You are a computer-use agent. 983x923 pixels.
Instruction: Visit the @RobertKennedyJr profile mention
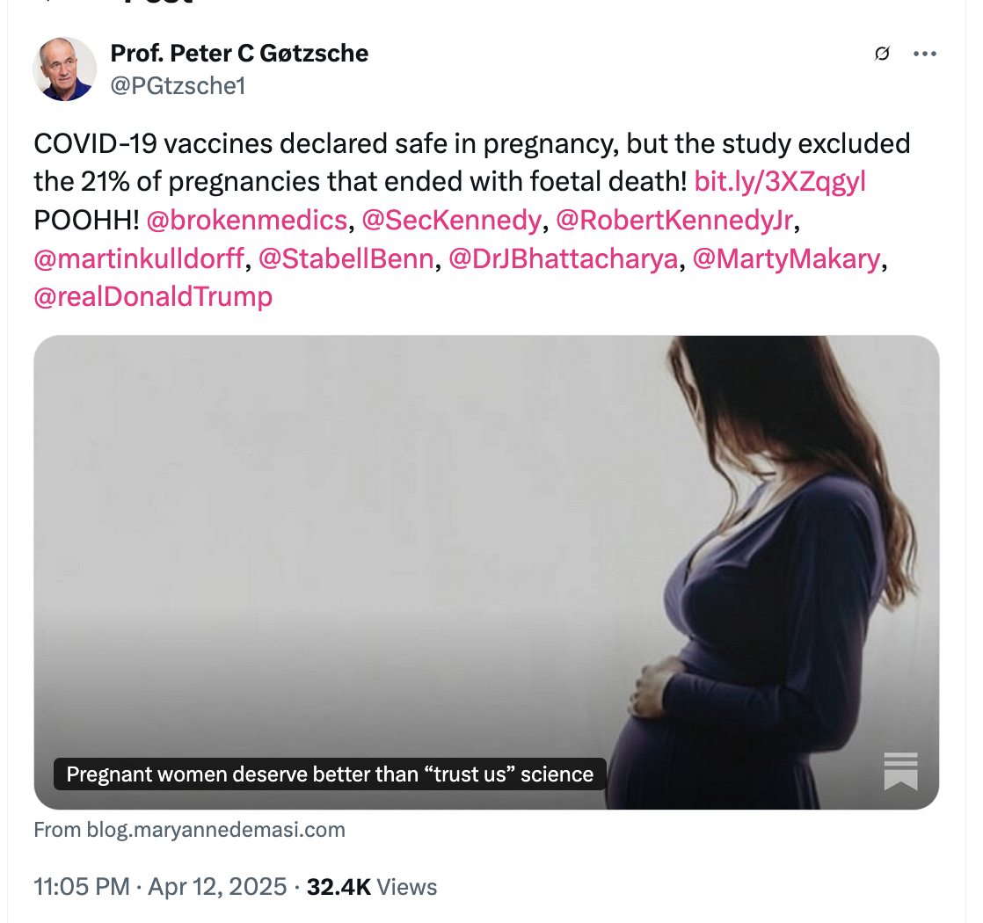[x=674, y=221]
